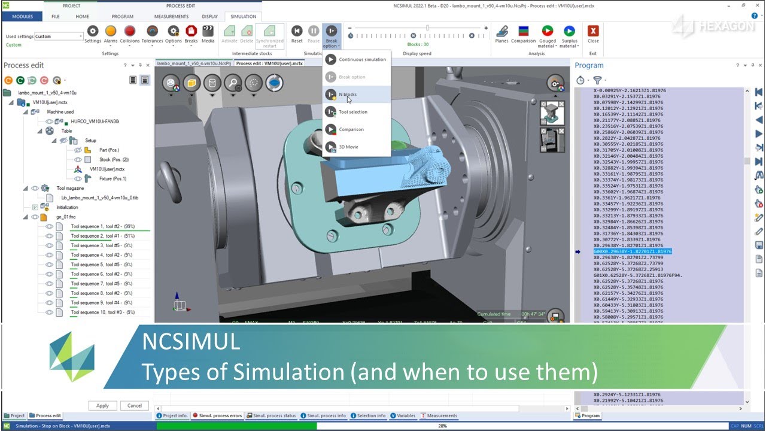Show Surplus material analysis
The height and width of the screenshot is (431, 766).
point(569,31)
